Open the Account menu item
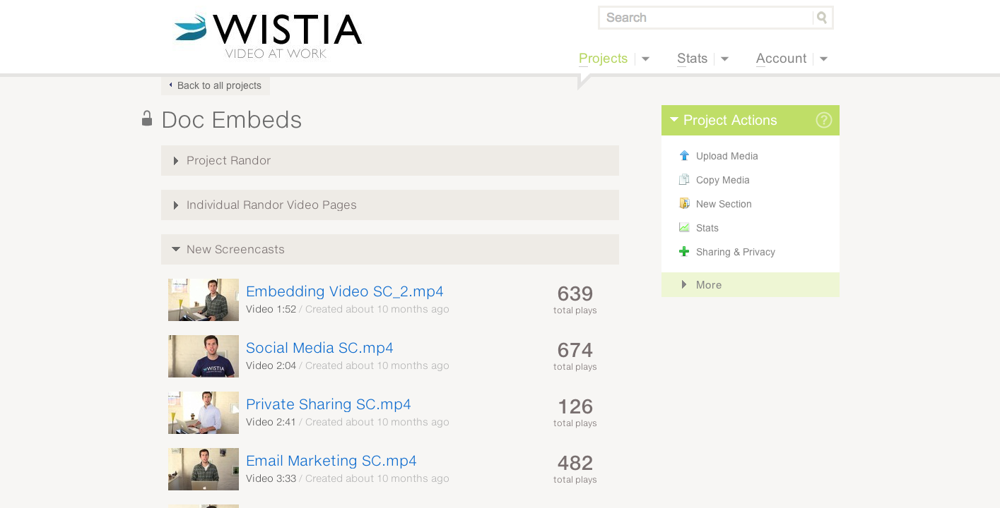 [x=781, y=59]
